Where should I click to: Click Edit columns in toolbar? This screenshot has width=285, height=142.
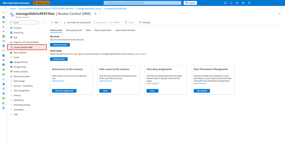pos(100,23)
